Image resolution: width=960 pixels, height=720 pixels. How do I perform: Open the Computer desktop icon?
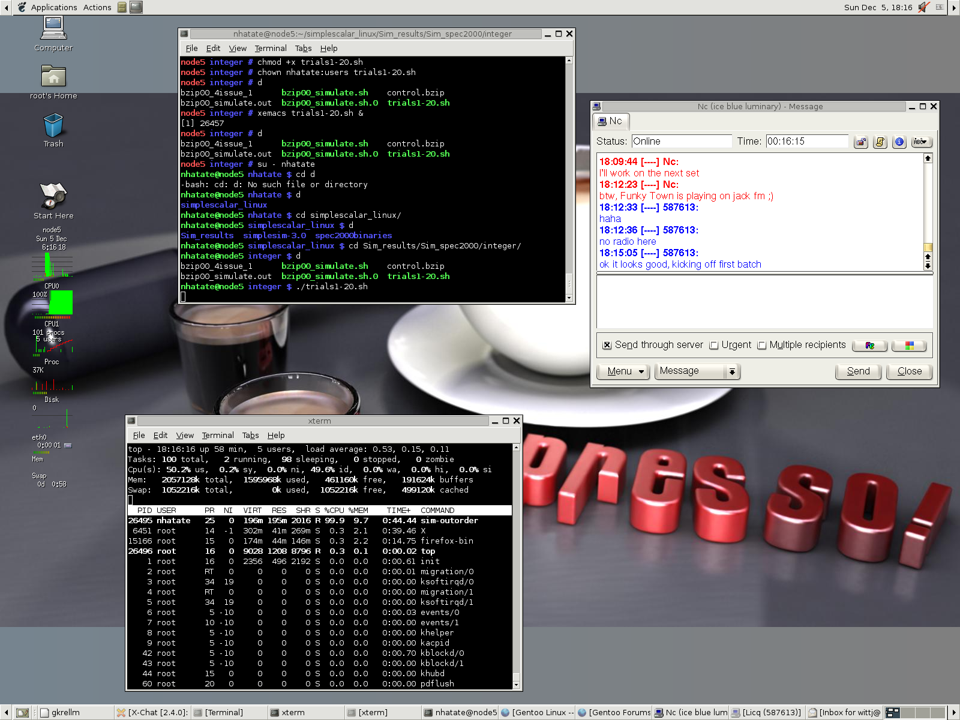coord(53,34)
